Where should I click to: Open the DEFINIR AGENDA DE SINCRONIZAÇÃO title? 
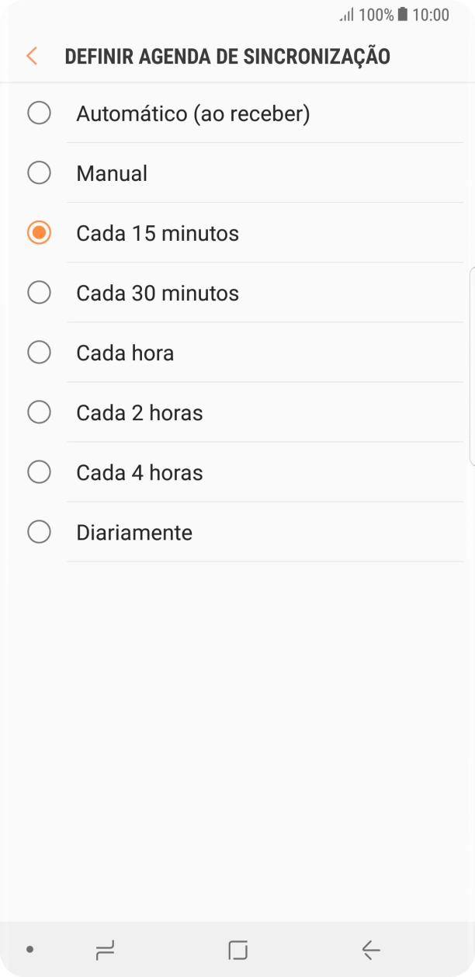point(228,56)
